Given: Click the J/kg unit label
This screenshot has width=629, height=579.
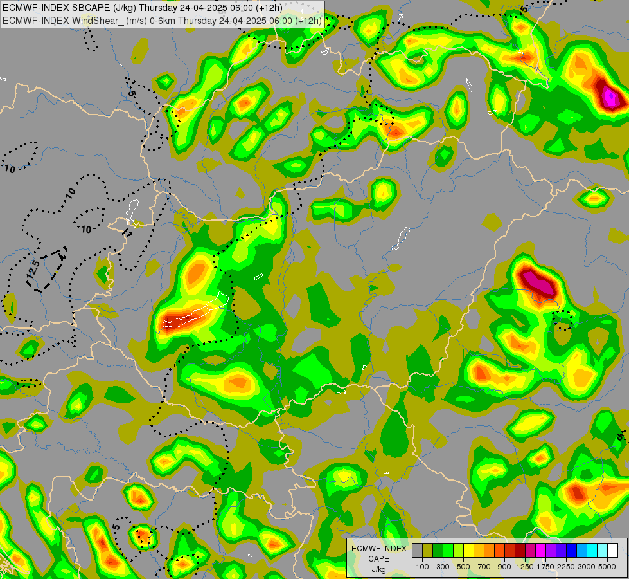Looking at the screenshot, I should point(378,570).
